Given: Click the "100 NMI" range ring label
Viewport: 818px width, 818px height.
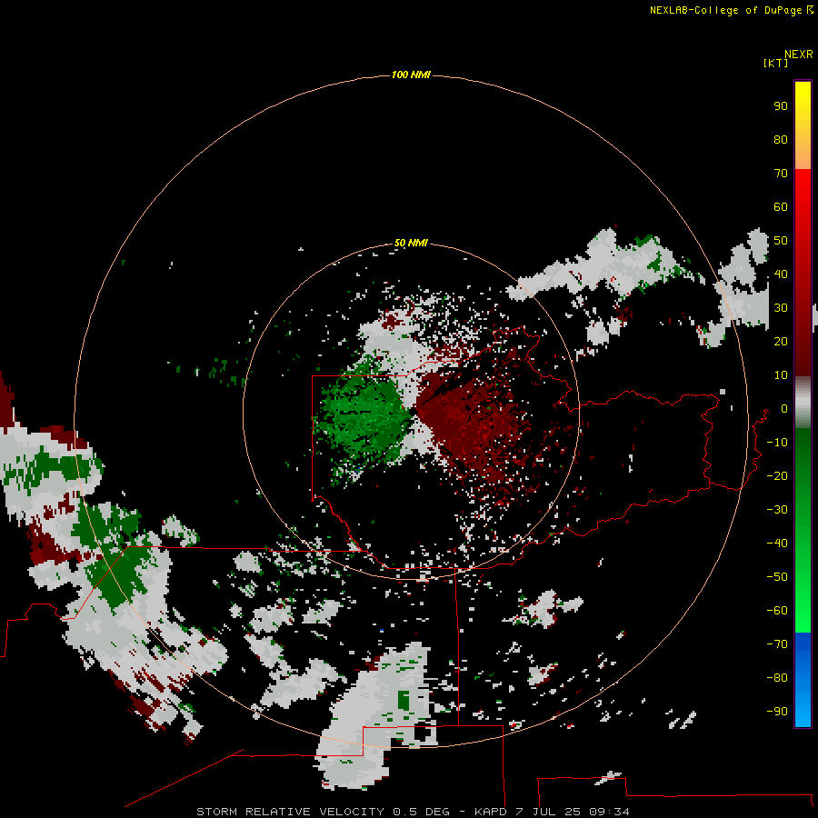Looking at the screenshot, I should click(411, 75).
